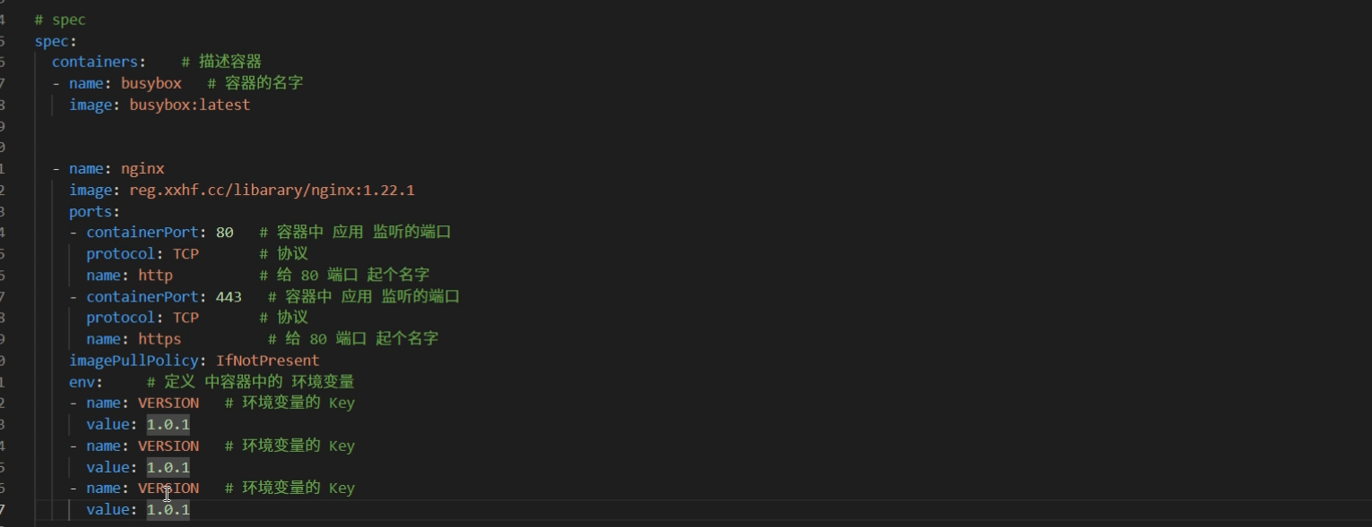Click the "busybox:latest" image value
This screenshot has width=1372, height=527.
click(x=190, y=105)
